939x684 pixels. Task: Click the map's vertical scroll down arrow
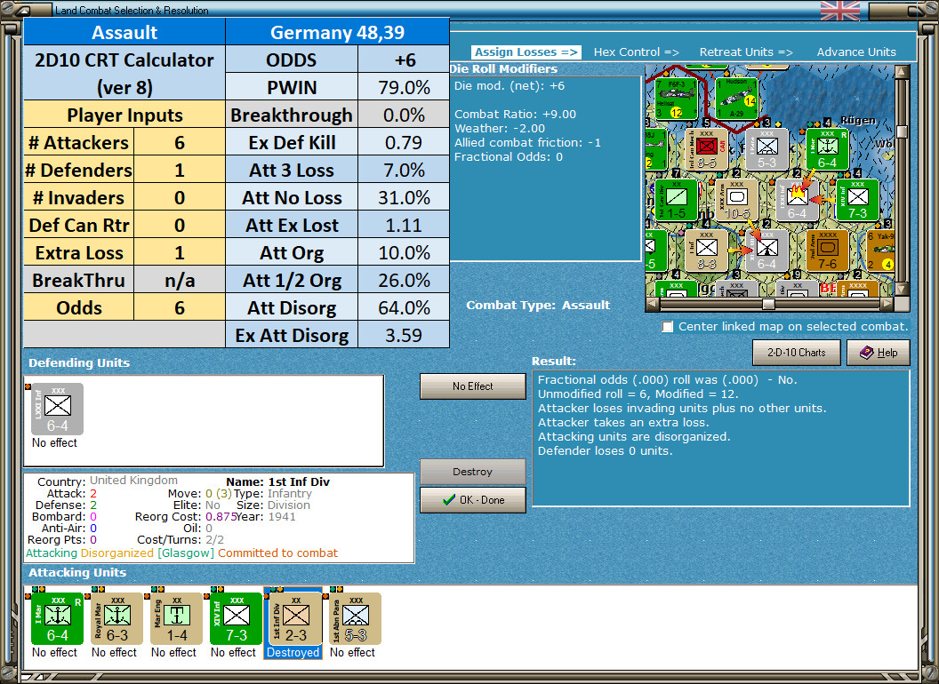tap(902, 289)
